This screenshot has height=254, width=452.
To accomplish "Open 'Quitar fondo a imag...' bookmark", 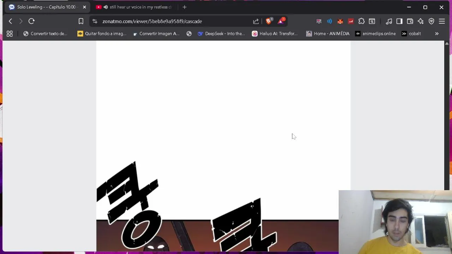I will [102, 34].
